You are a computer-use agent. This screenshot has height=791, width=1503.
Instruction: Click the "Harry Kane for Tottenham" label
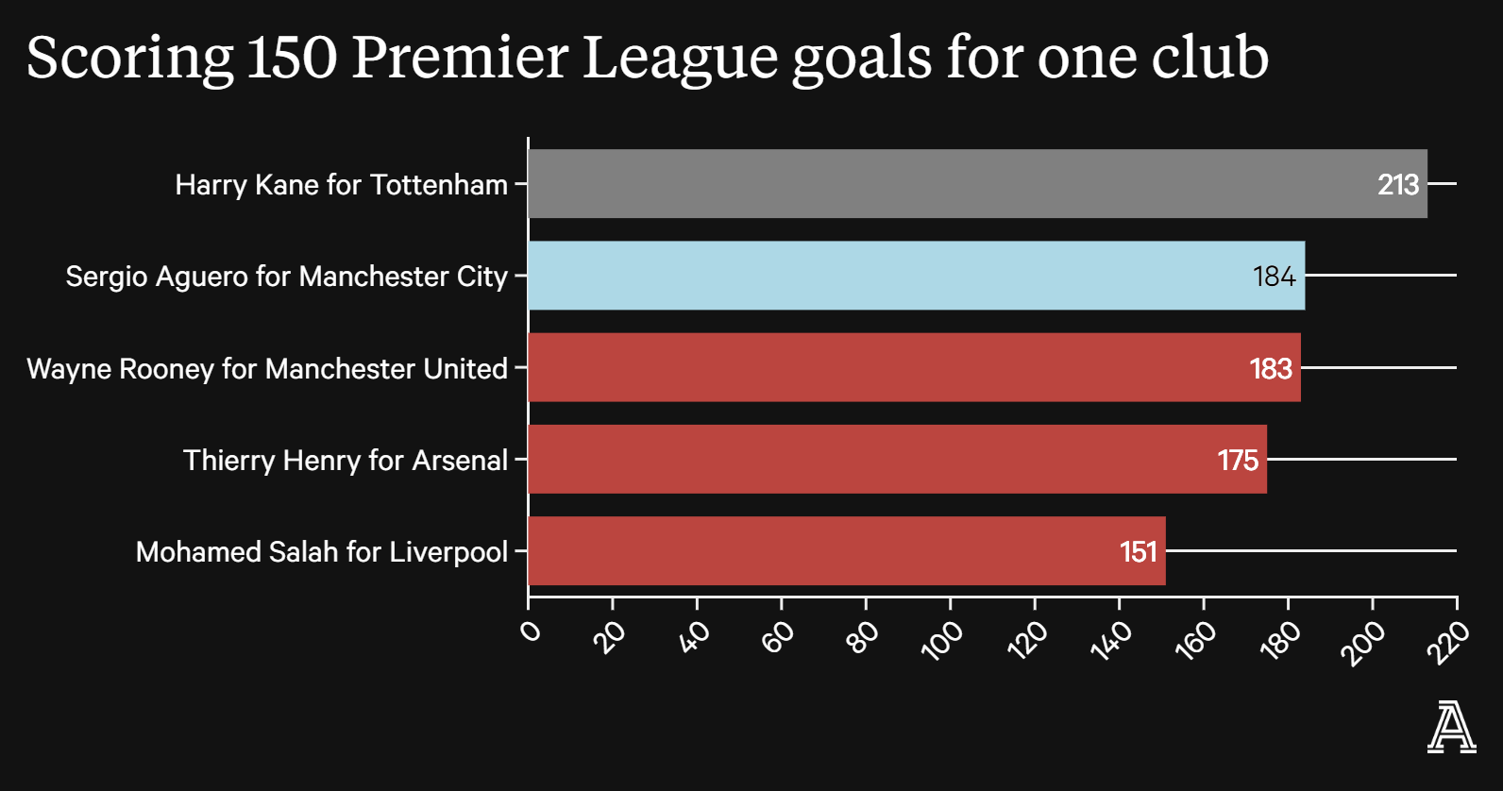point(341,184)
